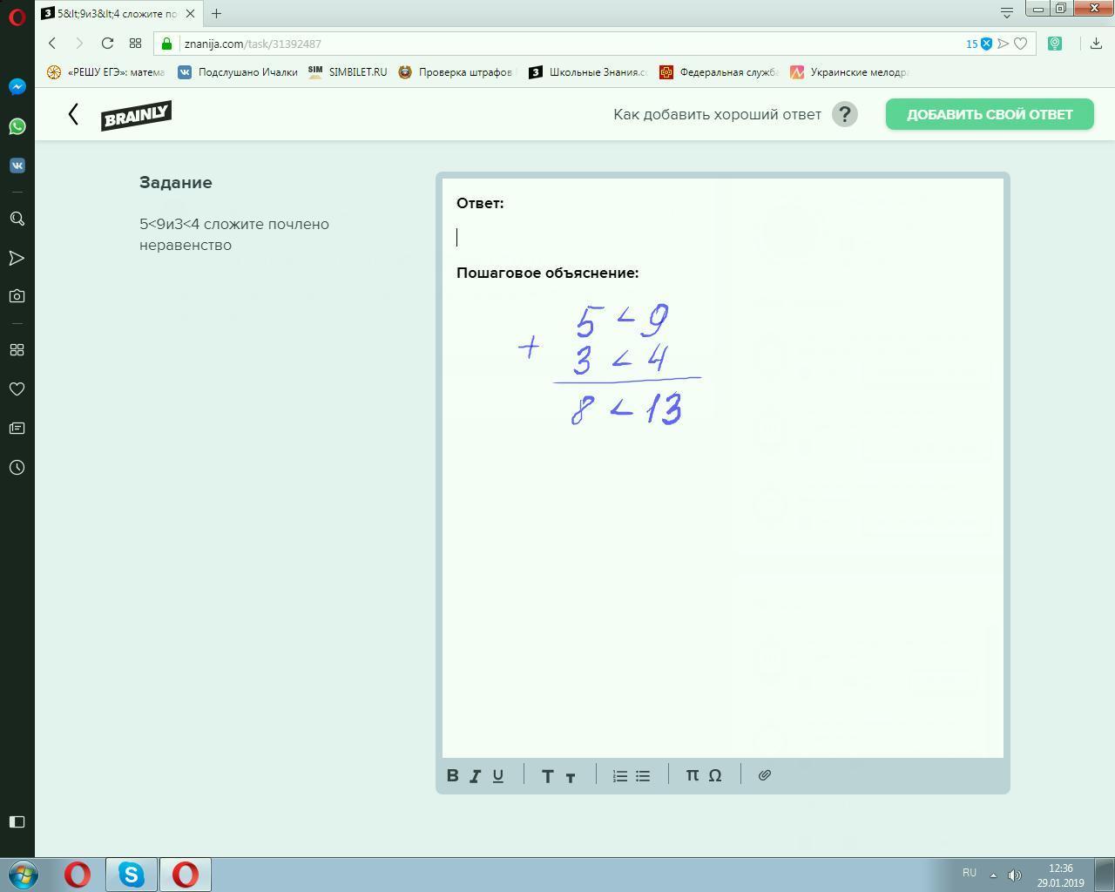Open the Opera tab list menu

1007,12
